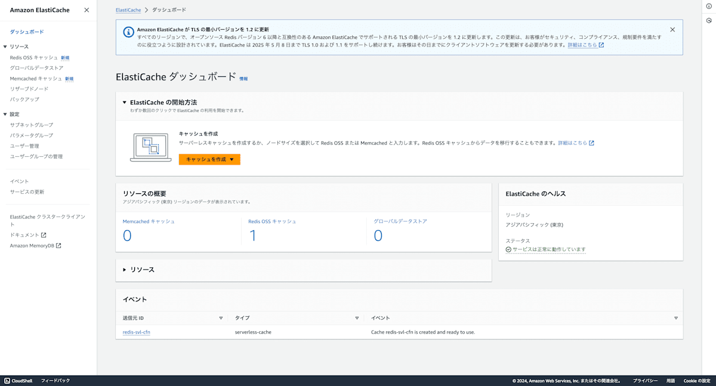Close the Amazon ElastiCache sidebar panel
Screen dimensions: 716x386
click(87, 10)
